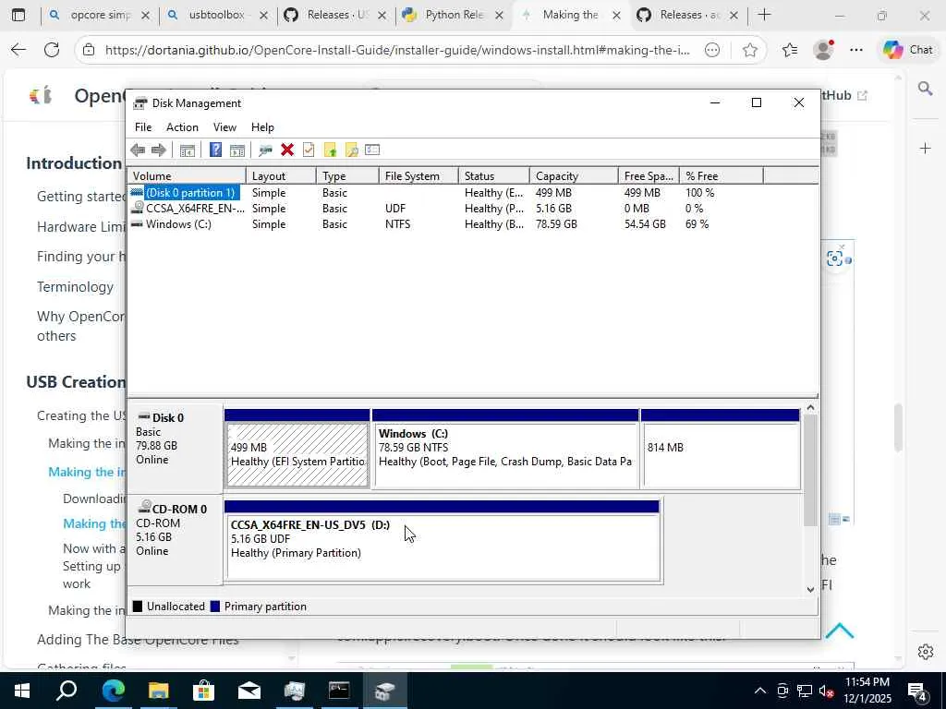The height and width of the screenshot is (709, 946).
Task: Switch to the opcore simp search tab
Action: click(100, 15)
